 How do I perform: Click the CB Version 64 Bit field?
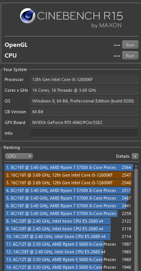pos(84,112)
